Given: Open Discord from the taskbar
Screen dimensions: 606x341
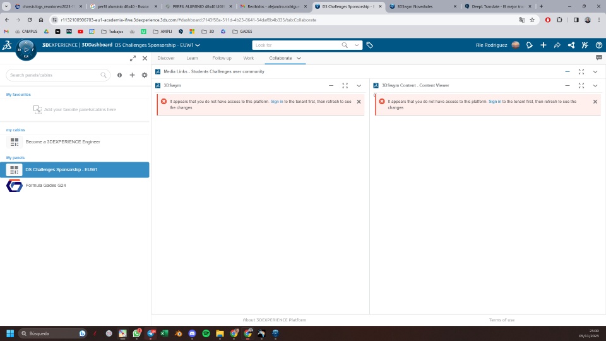Looking at the screenshot, I should tap(192, 333).
